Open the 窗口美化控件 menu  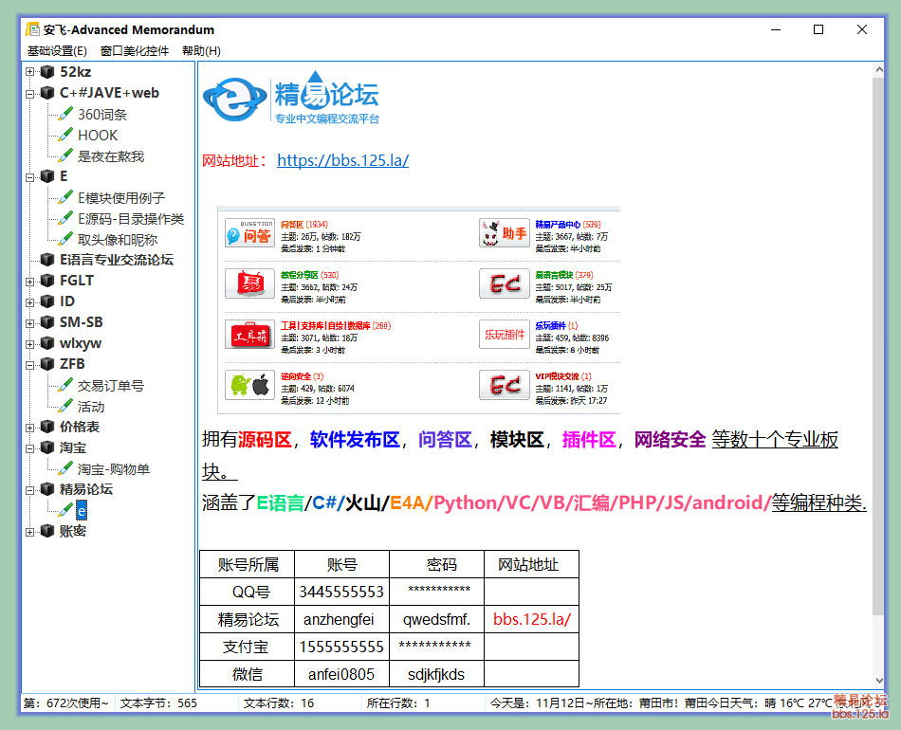(135, 51)
